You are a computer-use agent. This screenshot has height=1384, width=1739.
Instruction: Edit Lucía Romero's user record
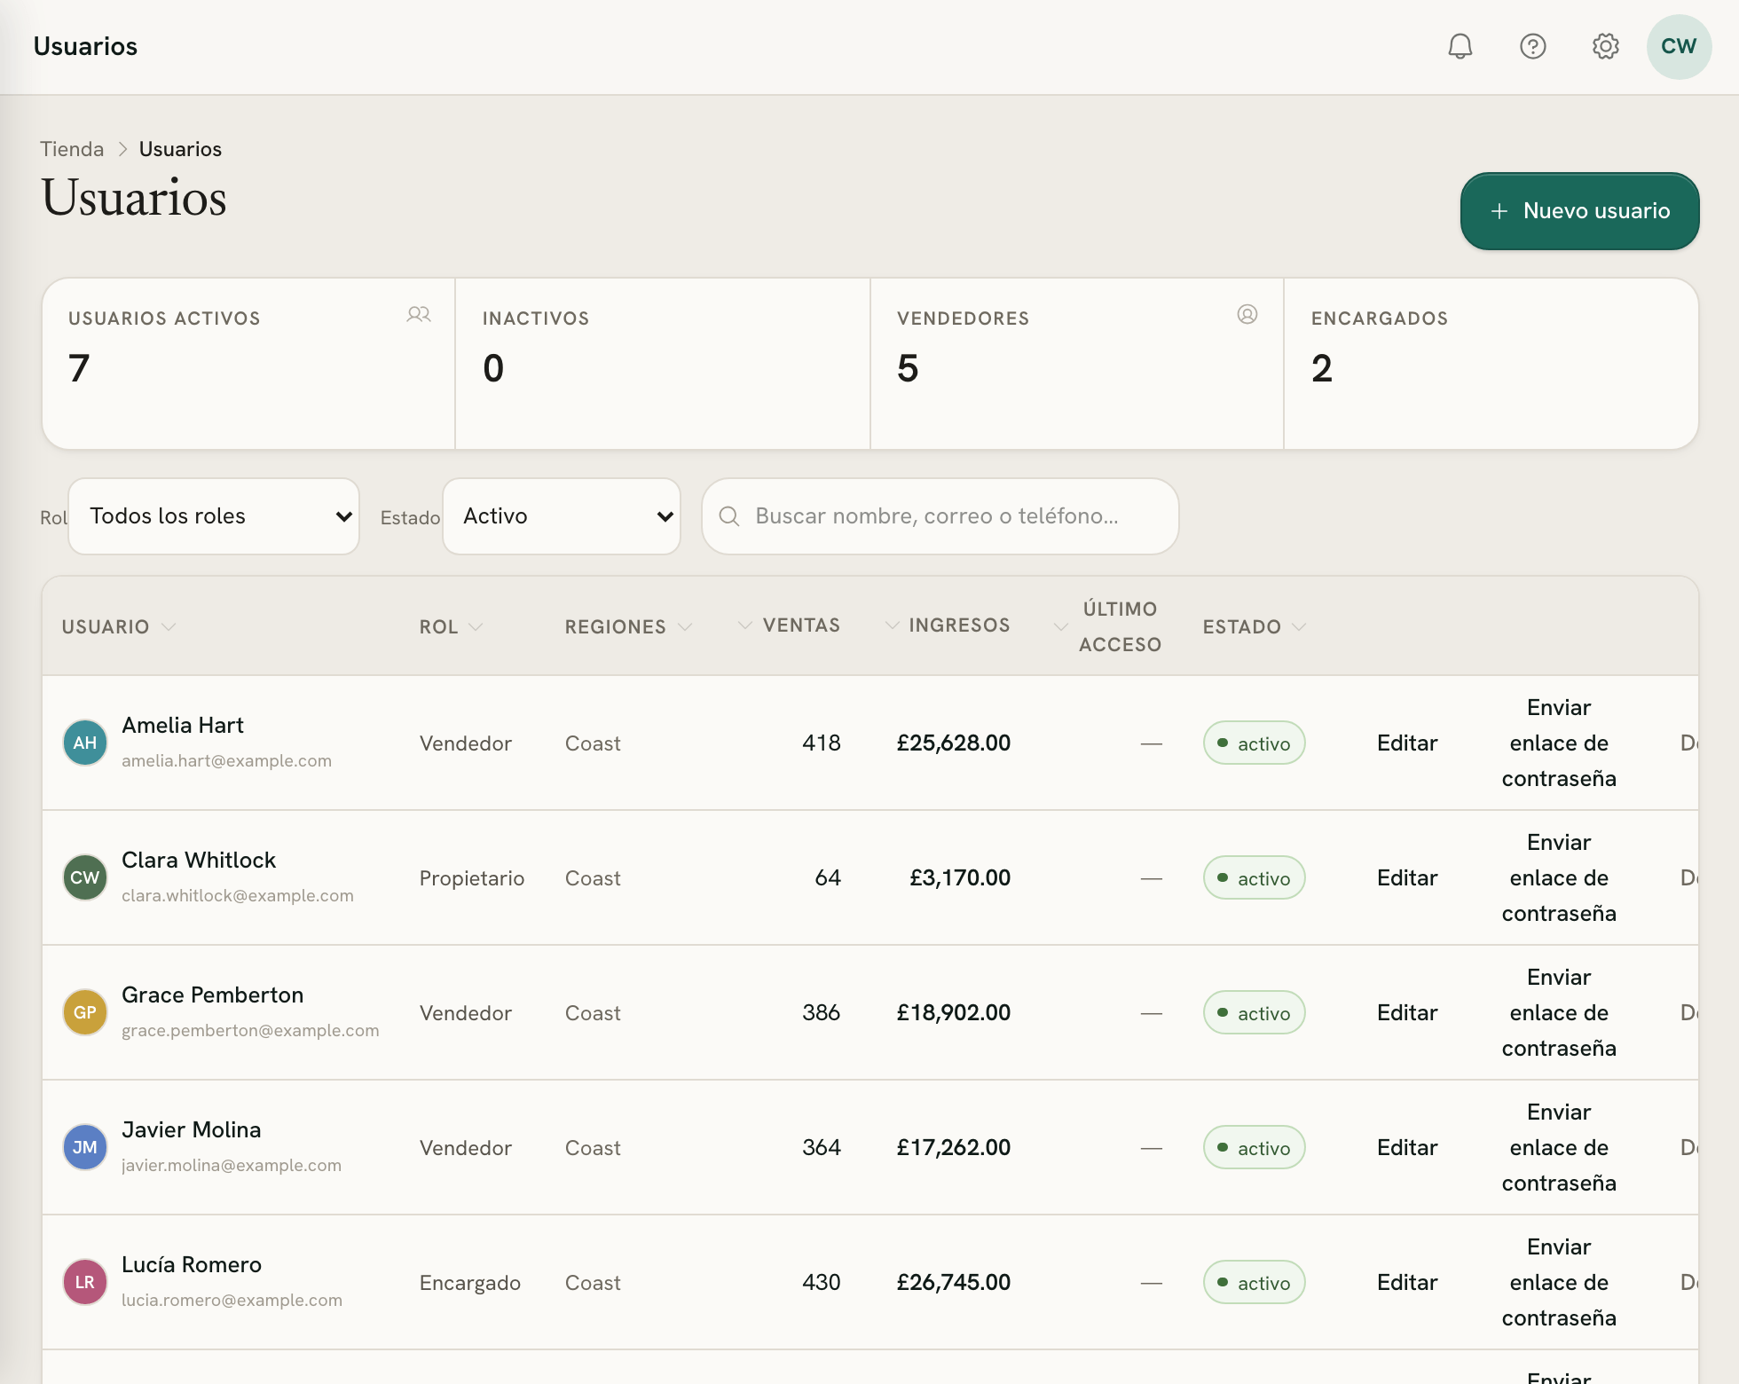coord(1407,1283)
